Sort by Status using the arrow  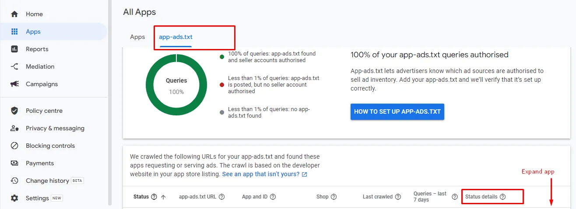click(x=163, y=197)
